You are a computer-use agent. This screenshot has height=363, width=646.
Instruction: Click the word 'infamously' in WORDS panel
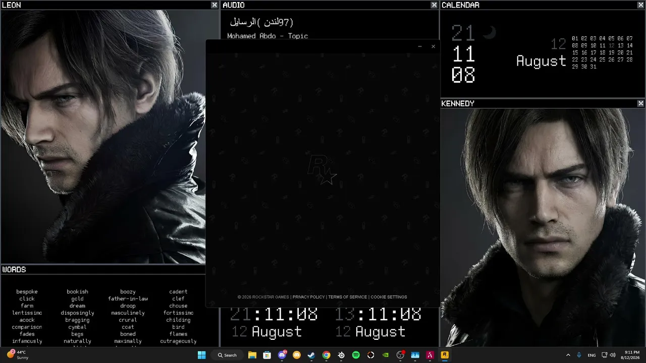(27, 341)
